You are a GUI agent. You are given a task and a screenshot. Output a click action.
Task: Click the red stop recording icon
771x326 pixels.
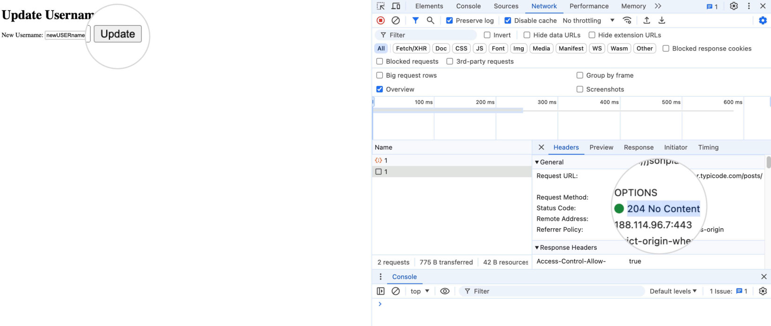(381, 21)
